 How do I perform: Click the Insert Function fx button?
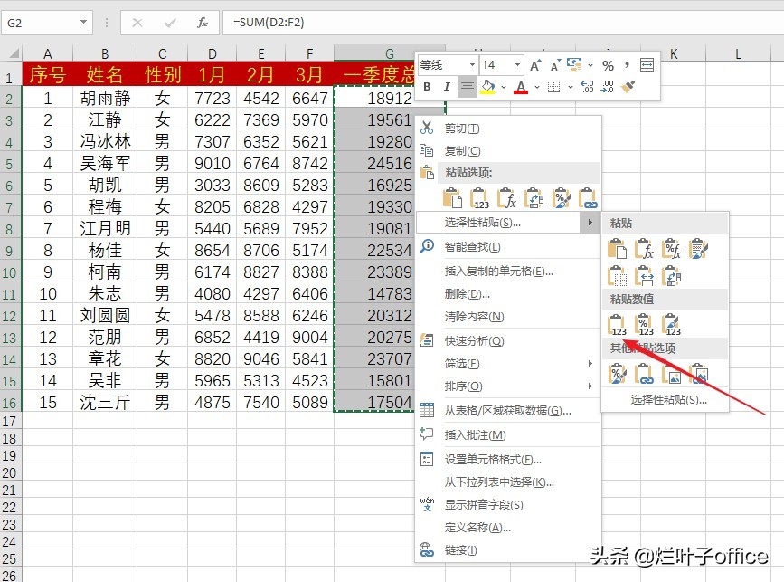click(x=202, y=23)
